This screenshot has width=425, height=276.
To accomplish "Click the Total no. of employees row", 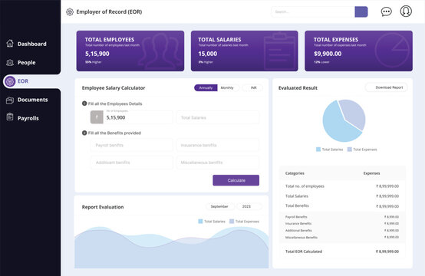I will click(342, 186).
